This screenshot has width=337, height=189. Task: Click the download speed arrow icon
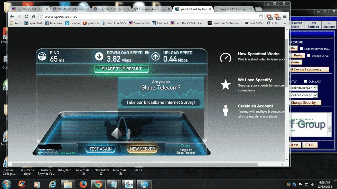pos(99,56)
